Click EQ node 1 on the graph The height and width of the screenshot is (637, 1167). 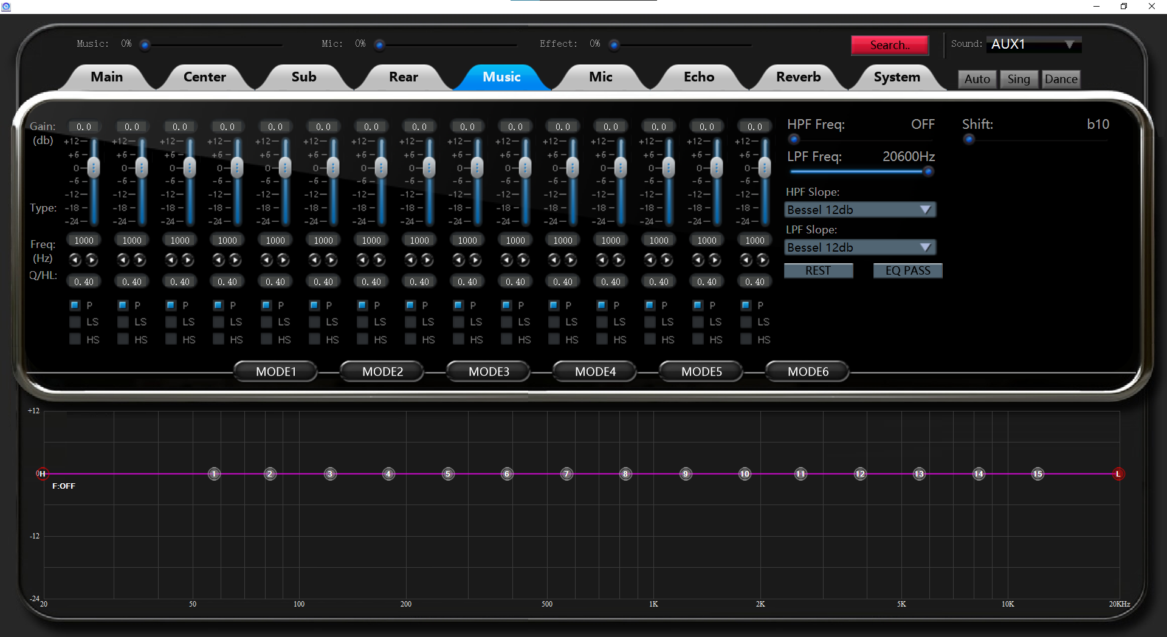pos(214,473)
